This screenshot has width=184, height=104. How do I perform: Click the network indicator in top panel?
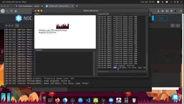(171, 2)
